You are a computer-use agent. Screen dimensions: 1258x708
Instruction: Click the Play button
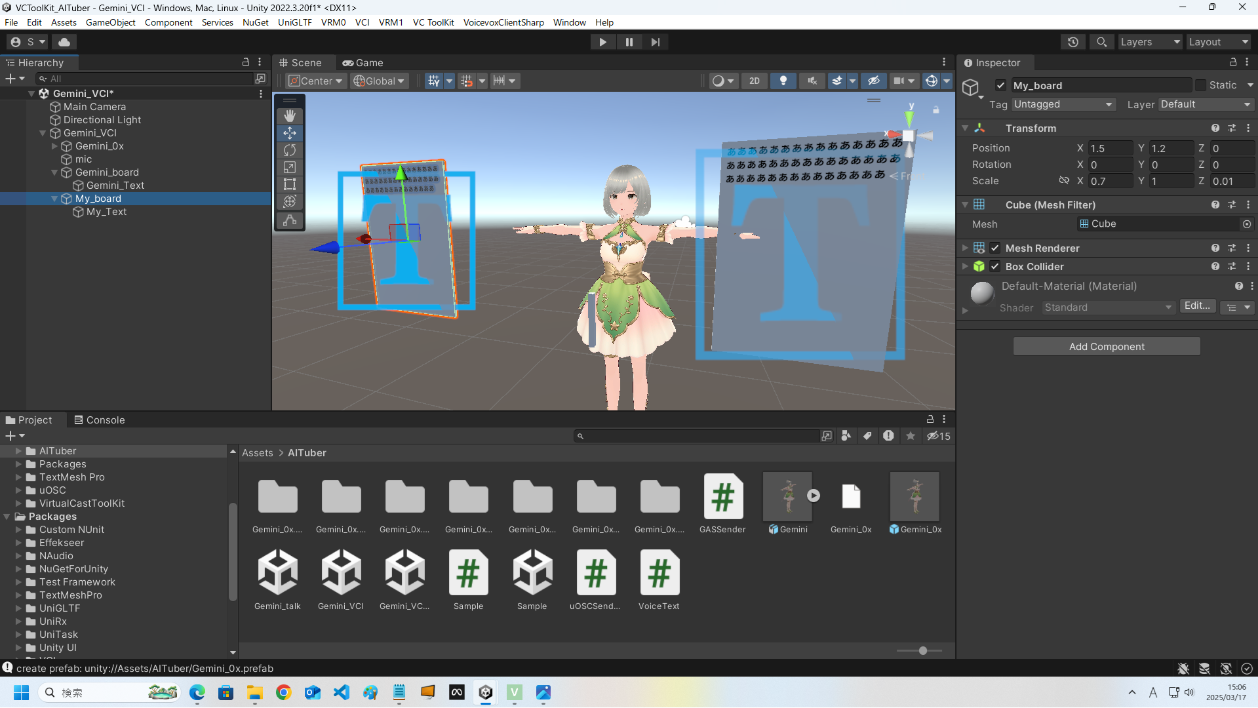click(x=602, y=42)
